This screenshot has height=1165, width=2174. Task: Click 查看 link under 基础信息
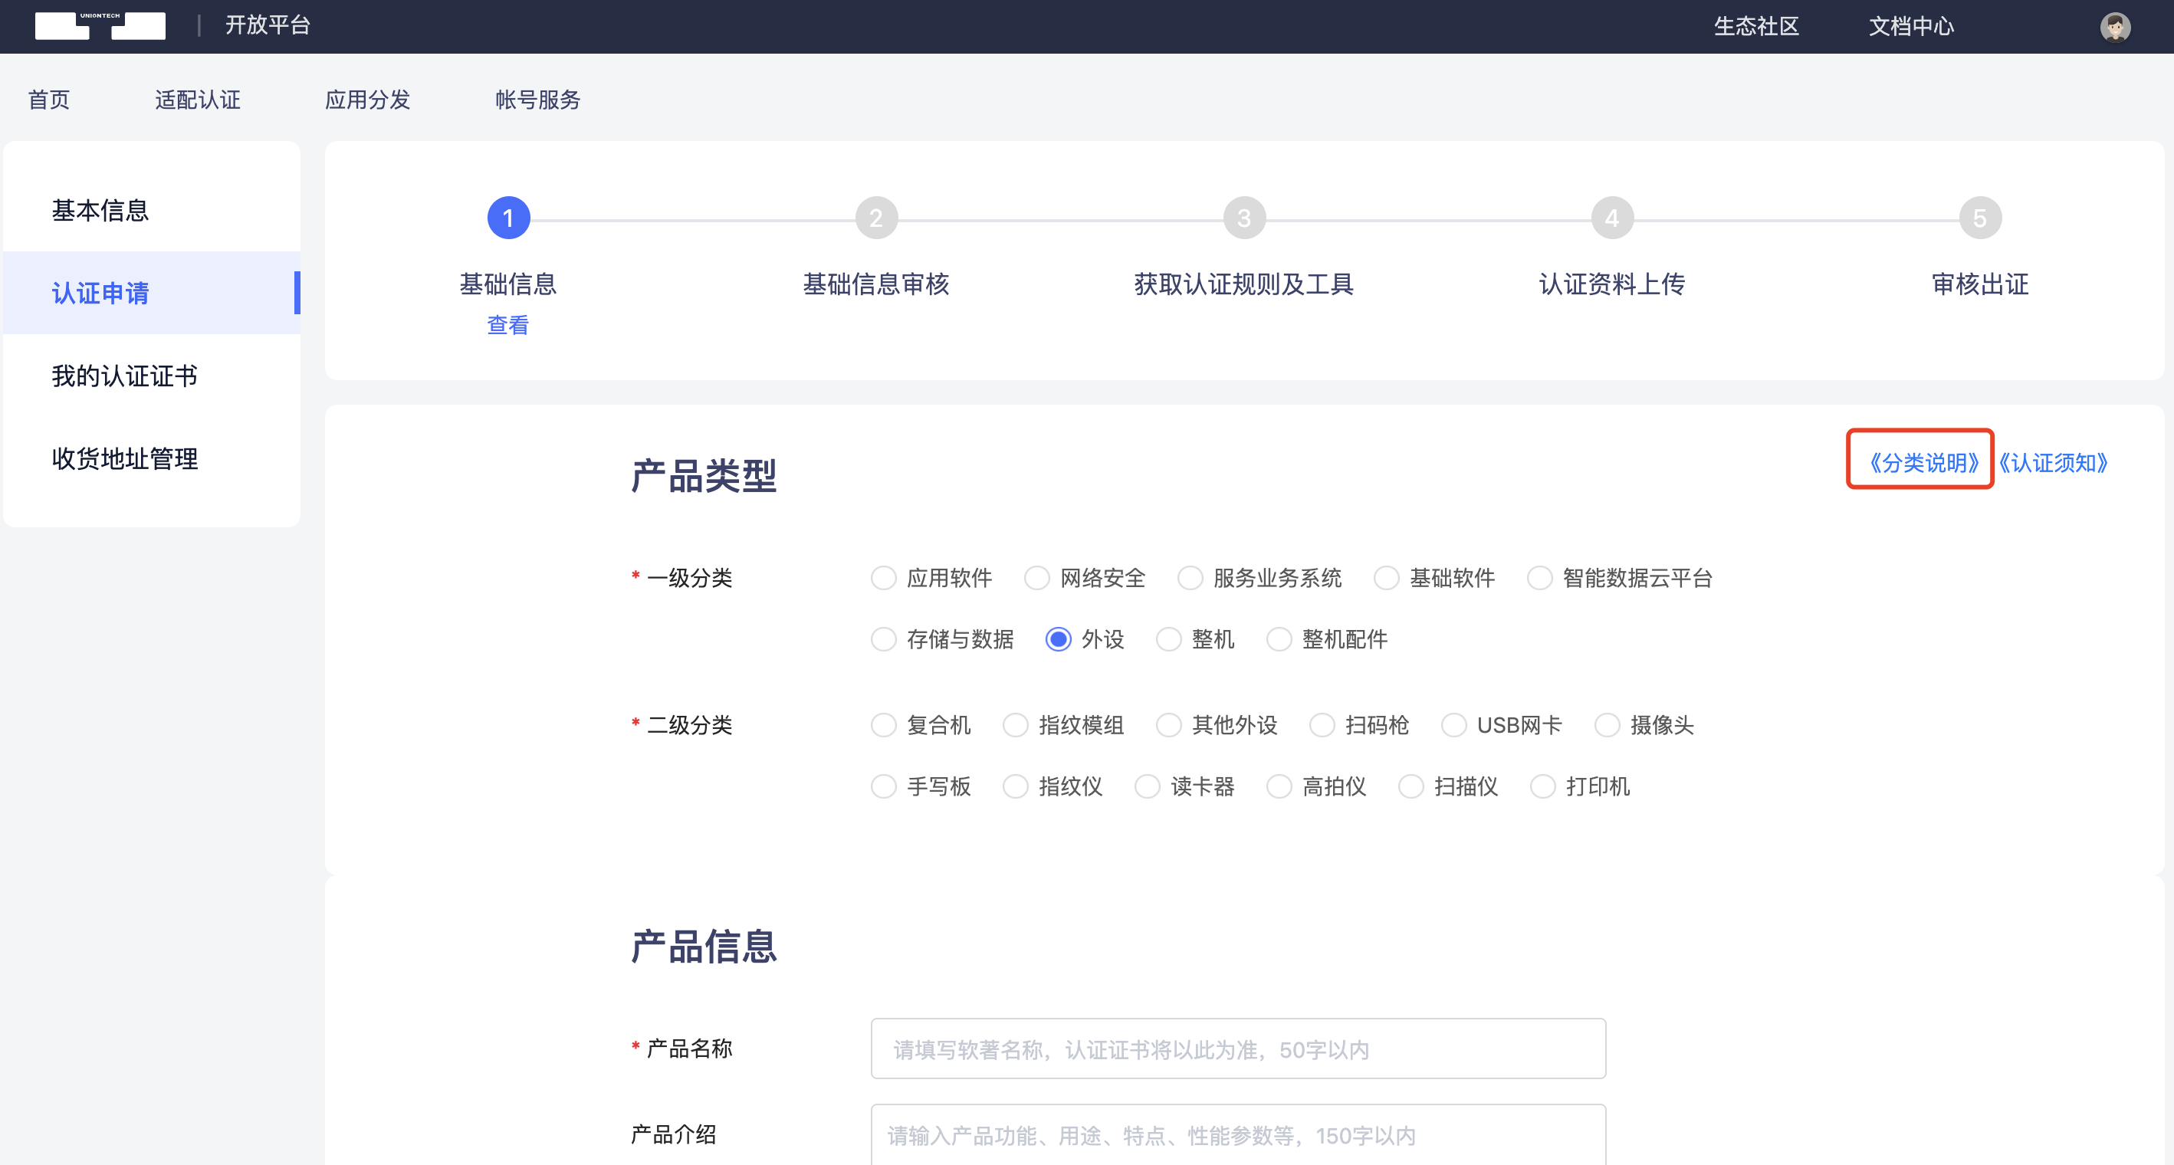[x=508, y=325]
